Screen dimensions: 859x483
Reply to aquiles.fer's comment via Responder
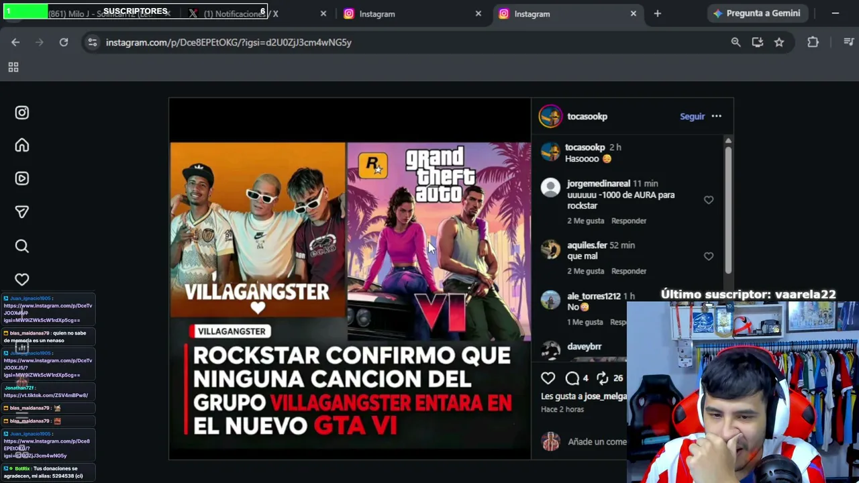tap(629, 271)
